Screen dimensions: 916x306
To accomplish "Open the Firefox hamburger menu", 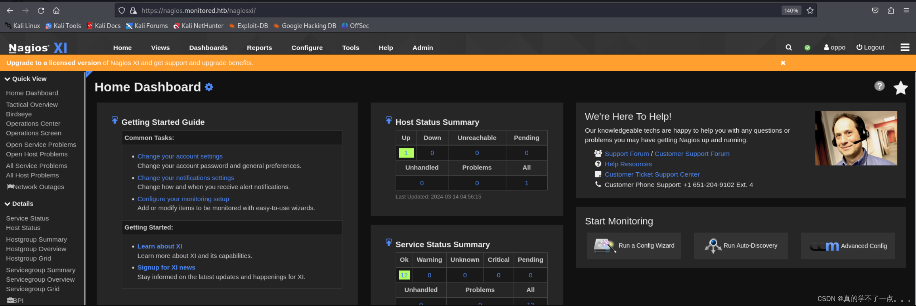I will tap(906, 10).
